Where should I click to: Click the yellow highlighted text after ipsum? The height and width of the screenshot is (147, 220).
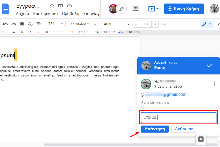[16, 55]
